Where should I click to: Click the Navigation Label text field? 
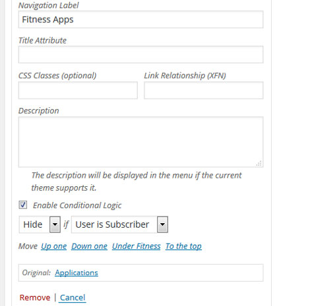pos(140,20)
